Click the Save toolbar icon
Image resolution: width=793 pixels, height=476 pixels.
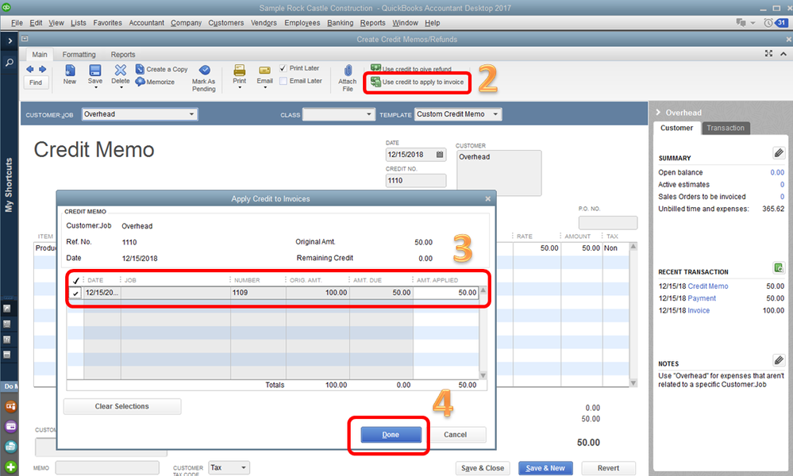click(x=95, y=71)
